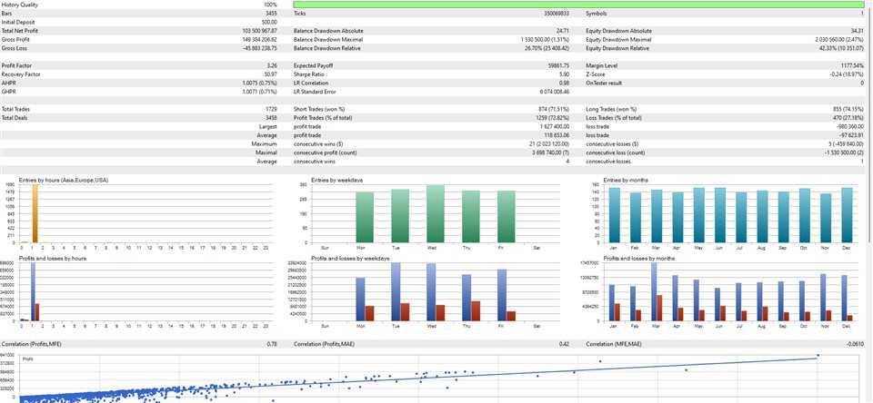Click the orange bar in Entries by hours

35,213
